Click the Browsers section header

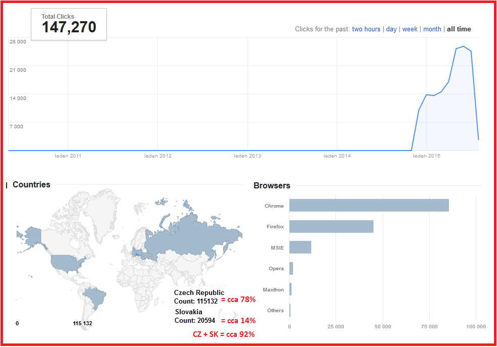272,186
